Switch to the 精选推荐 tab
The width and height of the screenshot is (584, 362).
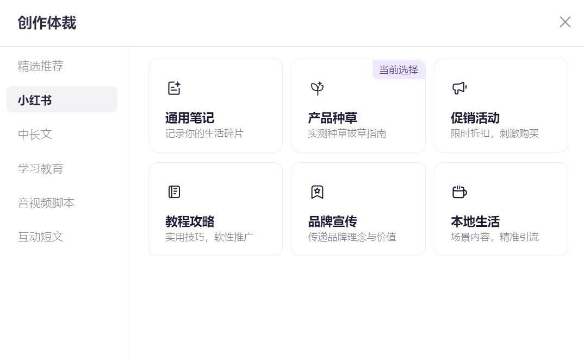coord(41,66)
